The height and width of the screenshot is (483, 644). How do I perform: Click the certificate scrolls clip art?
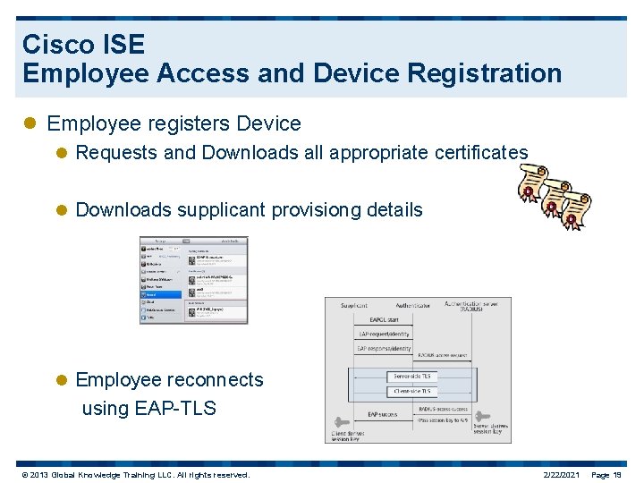point(555,197)
